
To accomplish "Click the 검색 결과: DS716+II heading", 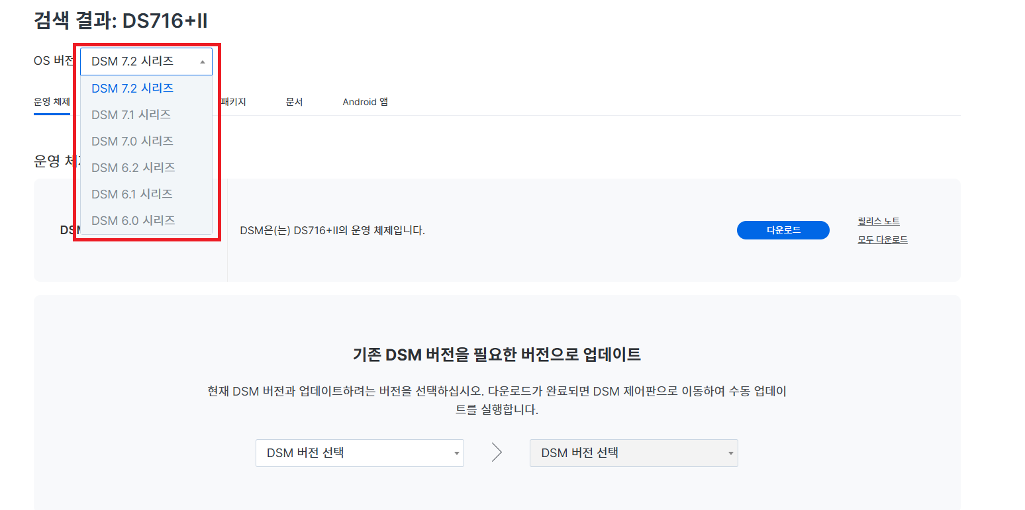I will [121, 21].
